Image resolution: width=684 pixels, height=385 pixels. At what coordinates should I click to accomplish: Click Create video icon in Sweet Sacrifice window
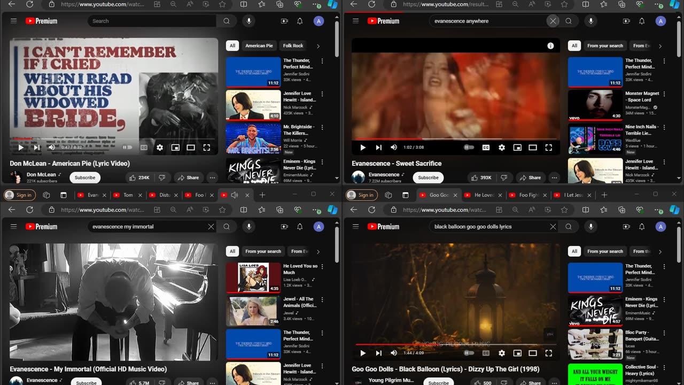[626, 21]
